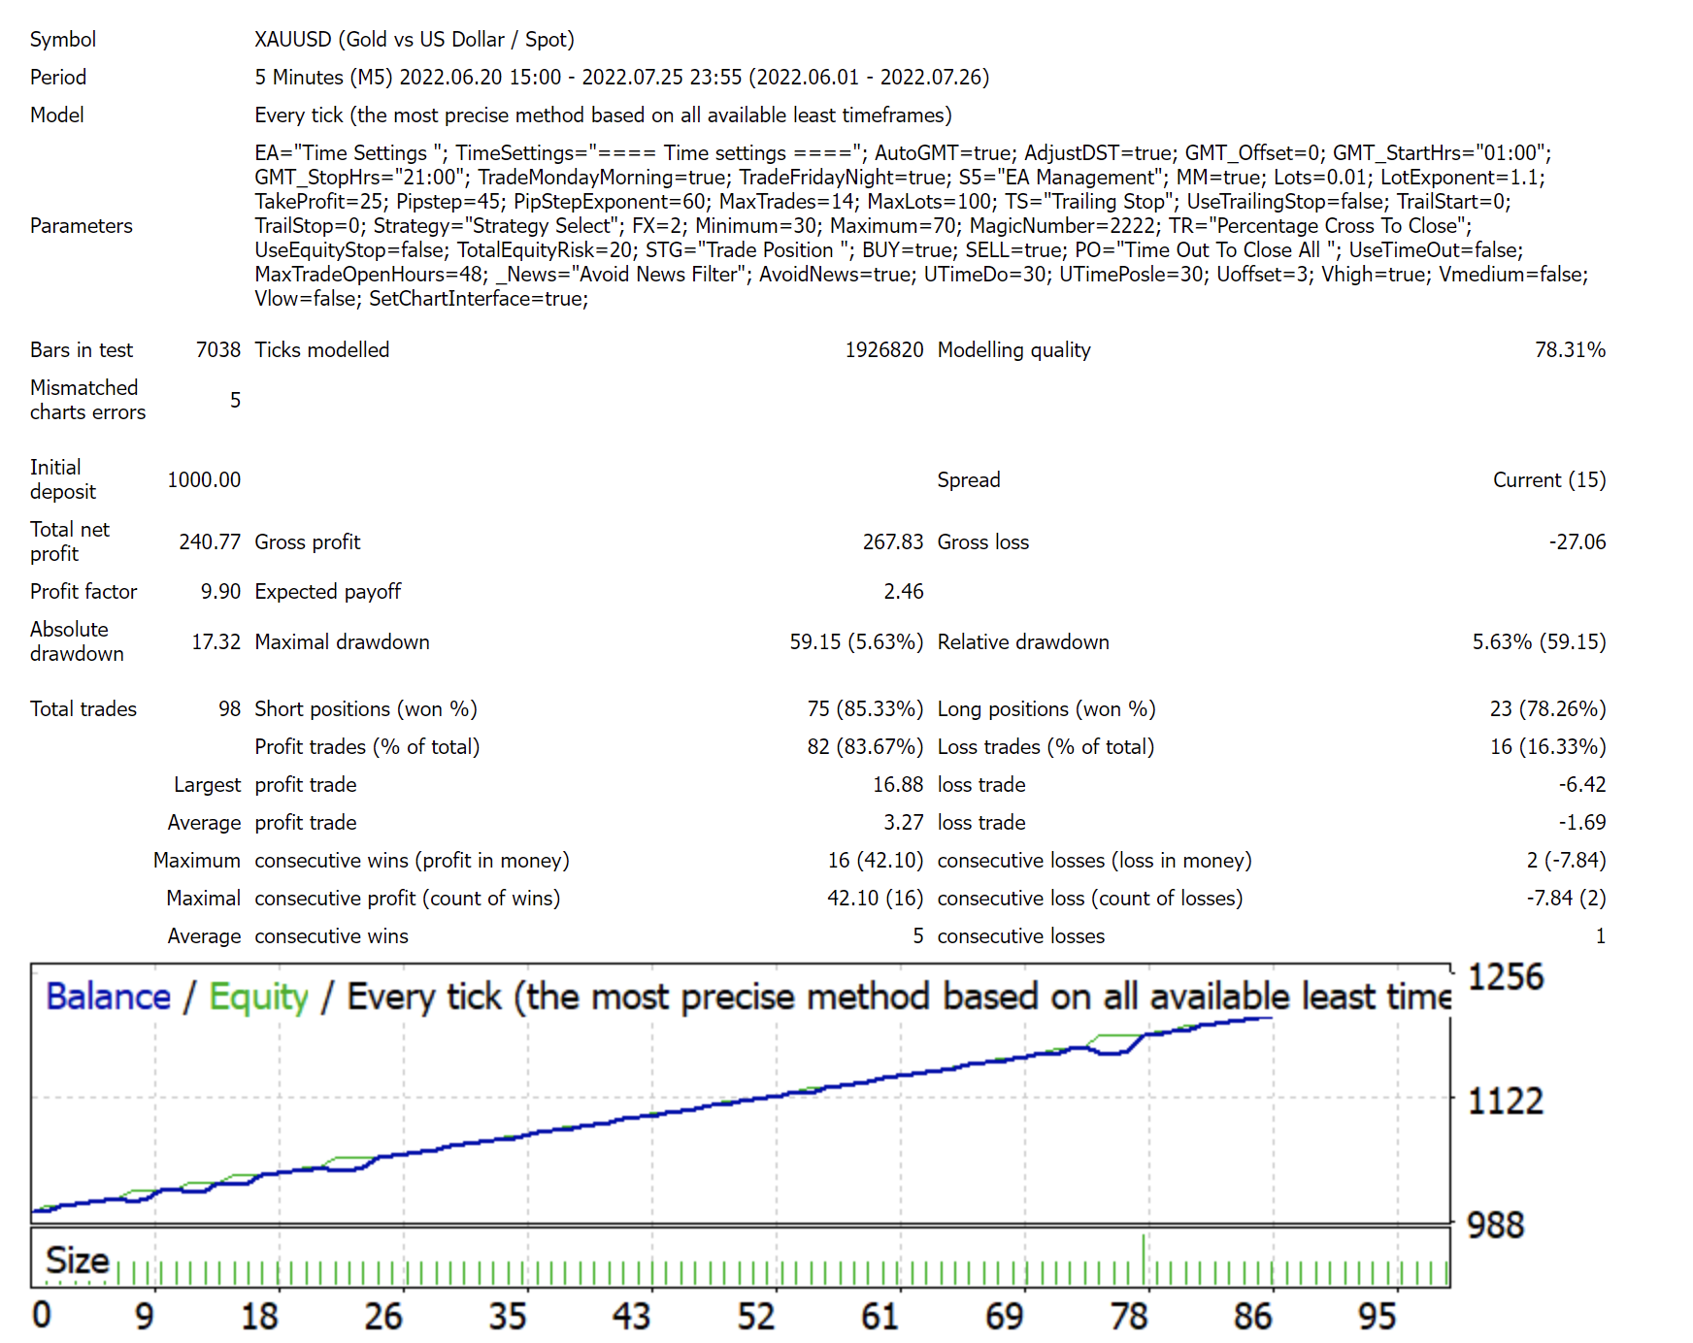Viewport: 1693px width, 1343px height.
Task: Click the Period value starting '5 Minutes (M5)'
Action: tap(622, 78)
